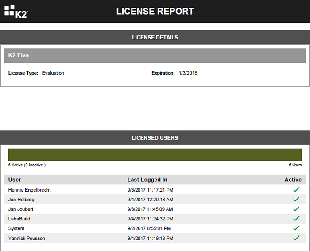Click login time 9/4/2017 11:24:32 PM
The image size is (310, 251).
tap(150, 219)
